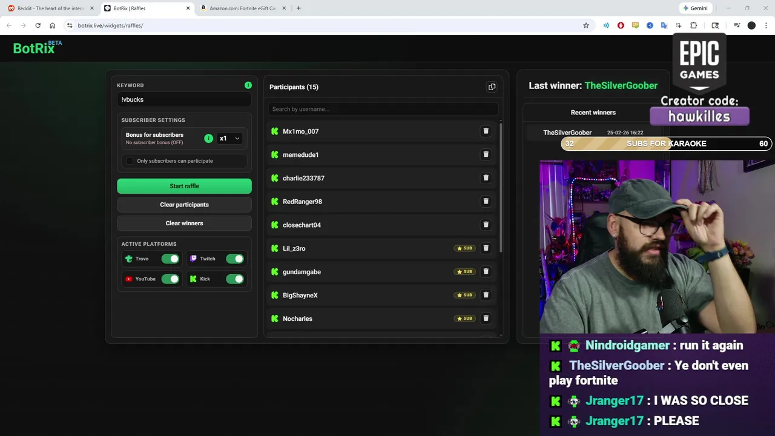This screenshot has height=436, width=775.
Task: Click the blue sound waves extension icon
Action: click(x=606, y=25)
